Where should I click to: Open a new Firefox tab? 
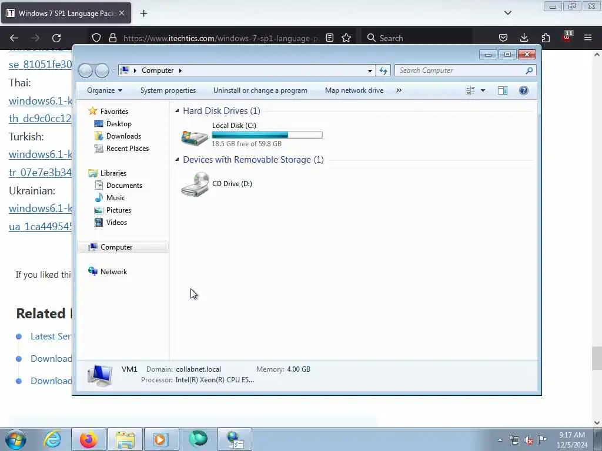pos(143,14)
